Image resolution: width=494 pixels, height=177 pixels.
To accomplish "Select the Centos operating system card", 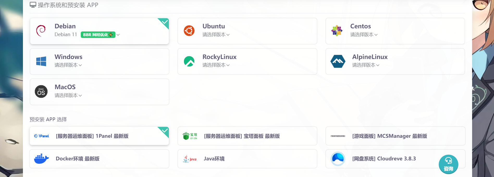I will (395, 31).
